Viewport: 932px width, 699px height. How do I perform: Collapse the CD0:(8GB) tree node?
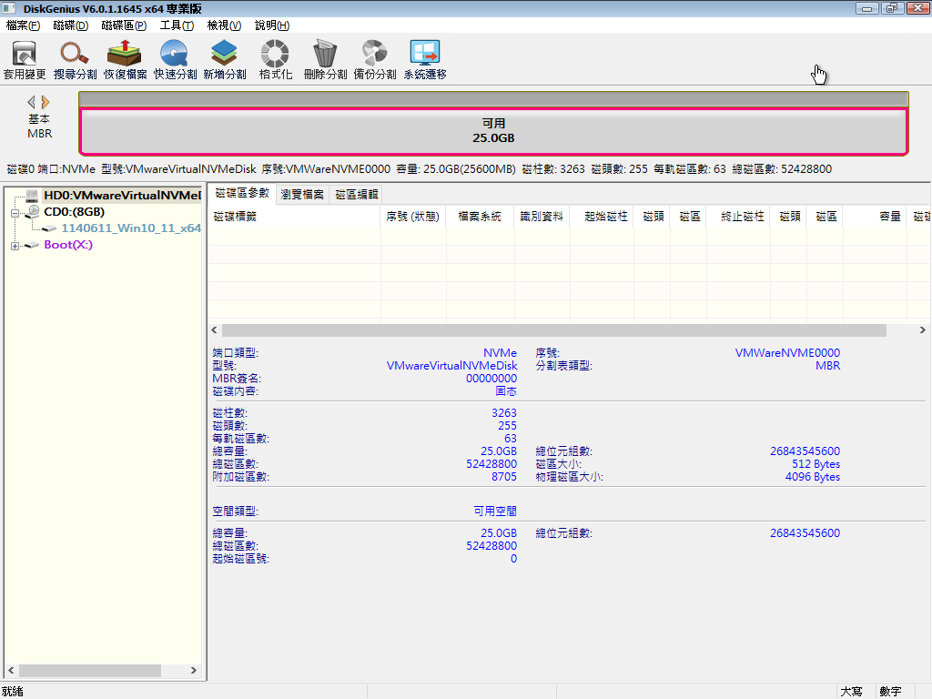tap(15, 212)
